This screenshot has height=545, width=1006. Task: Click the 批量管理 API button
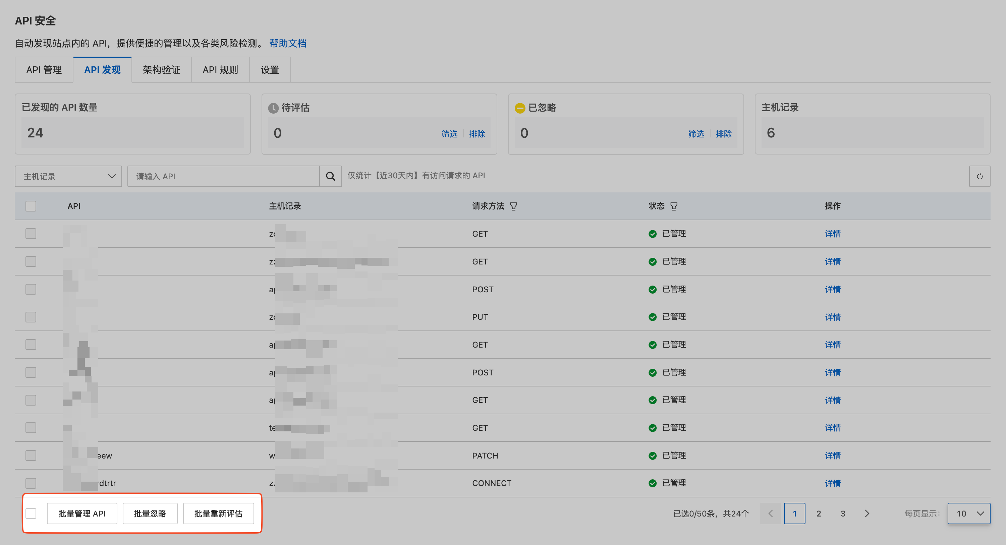[x=82, y=513]
